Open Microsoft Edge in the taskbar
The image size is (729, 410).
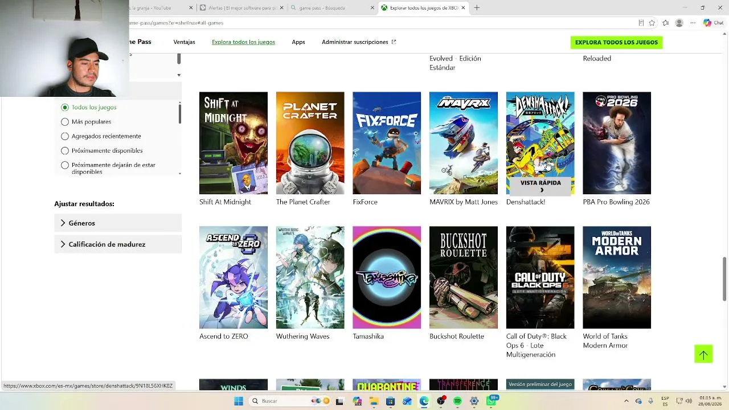click(424, 401)
